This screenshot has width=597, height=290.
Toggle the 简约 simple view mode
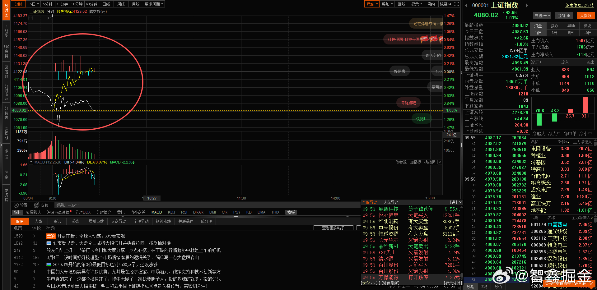[x=431, y=4]
